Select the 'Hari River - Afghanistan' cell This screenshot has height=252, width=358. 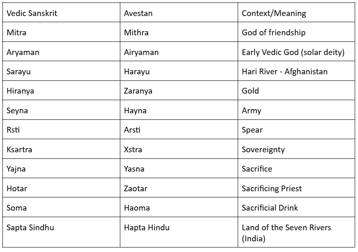[296, 71]
